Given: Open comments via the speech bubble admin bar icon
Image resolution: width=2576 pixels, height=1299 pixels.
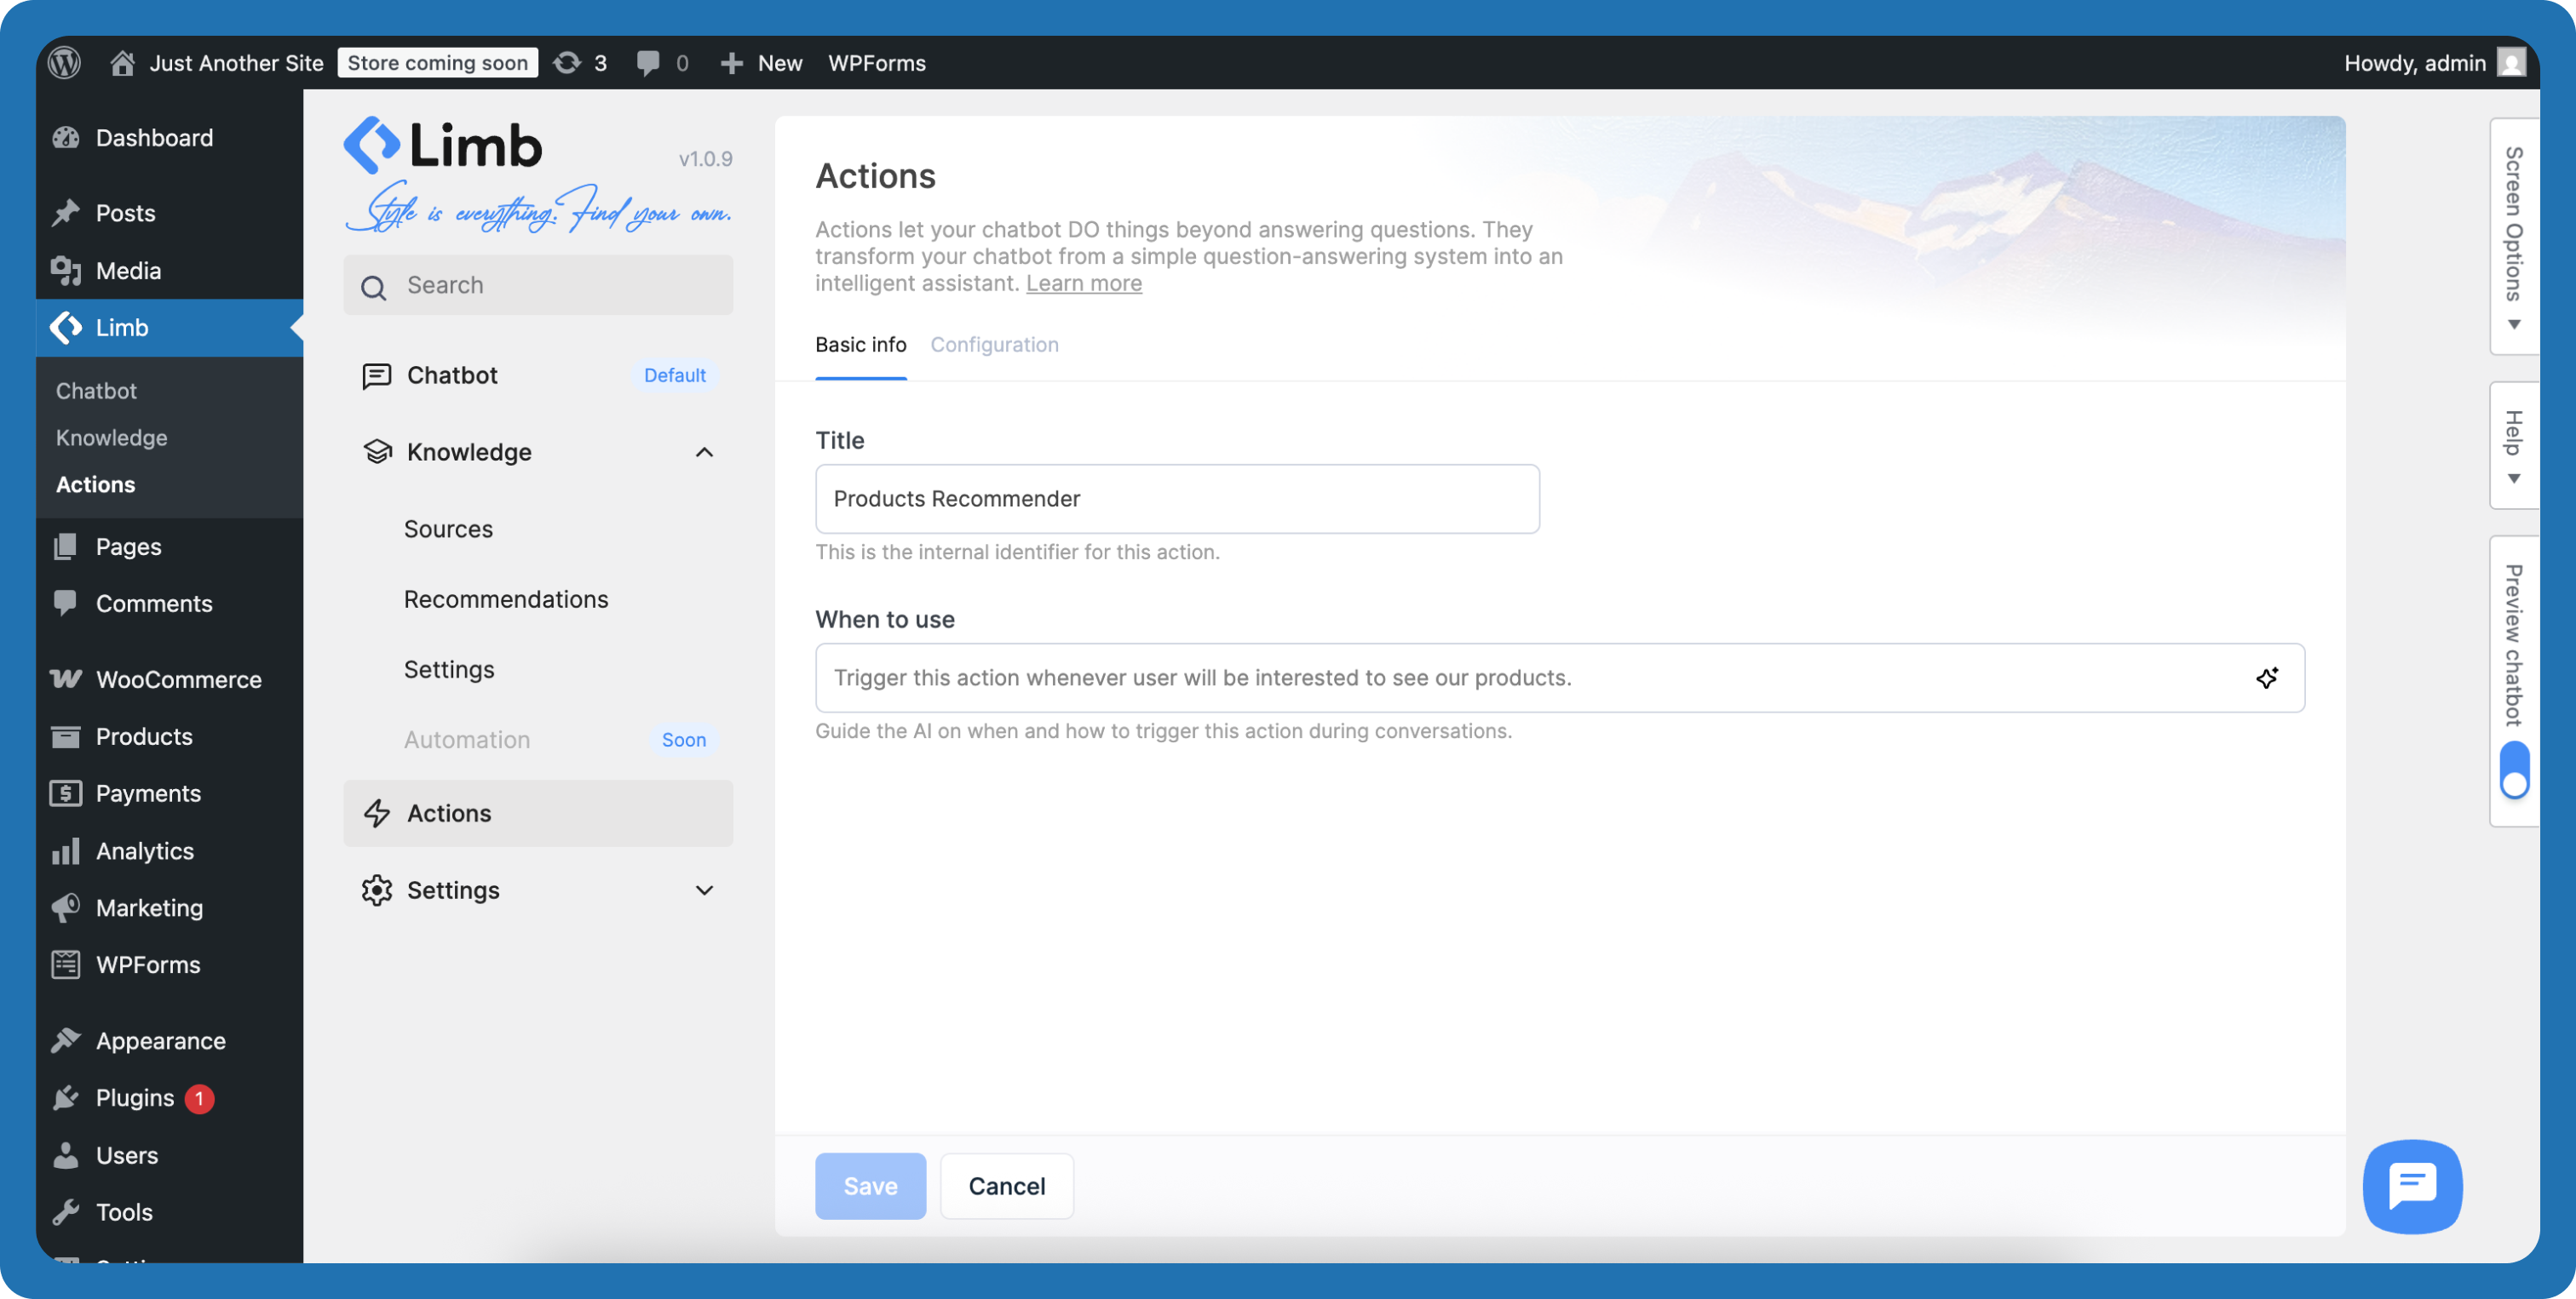Looking at the screenshot, I should (648, 62).
